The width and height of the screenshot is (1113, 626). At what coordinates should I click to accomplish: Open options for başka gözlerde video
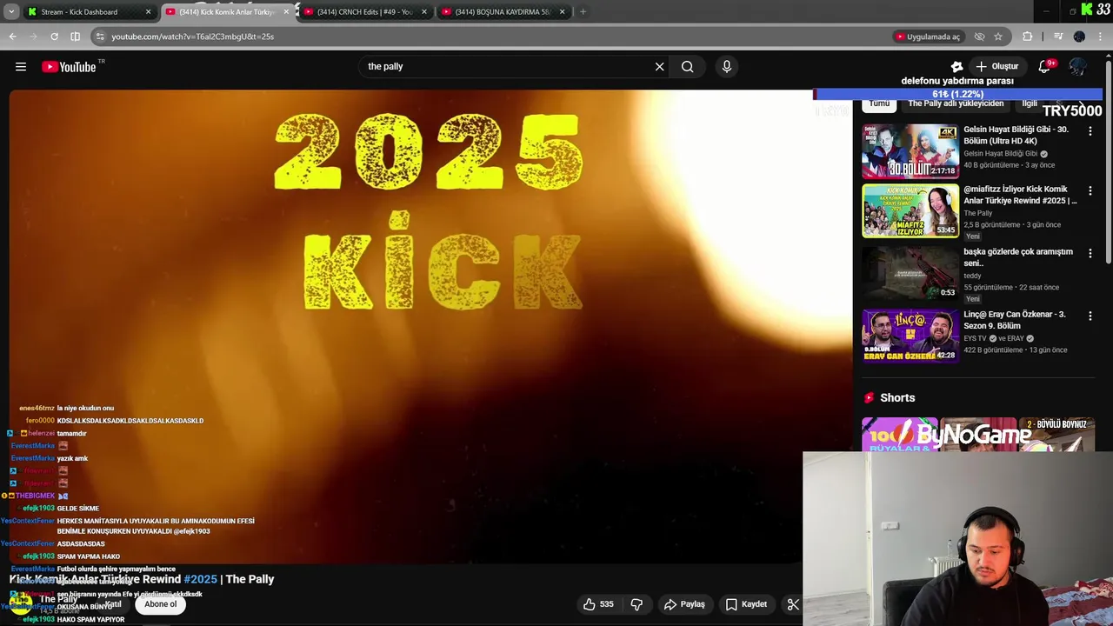1090,253
